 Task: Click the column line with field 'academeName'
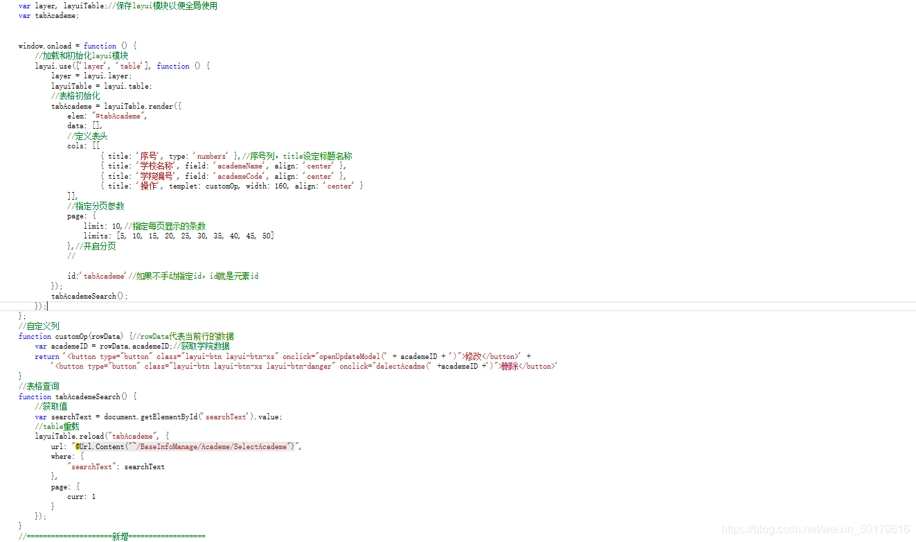(224, 166)
